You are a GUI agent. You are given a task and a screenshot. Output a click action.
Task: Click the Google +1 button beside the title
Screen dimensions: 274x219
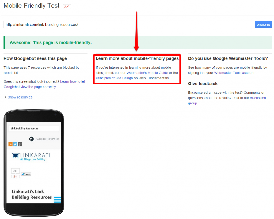tap(67, 6)
